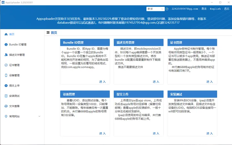Expand the 常用网站 chevron
The image size is (232, 145).
pos(40,116)
